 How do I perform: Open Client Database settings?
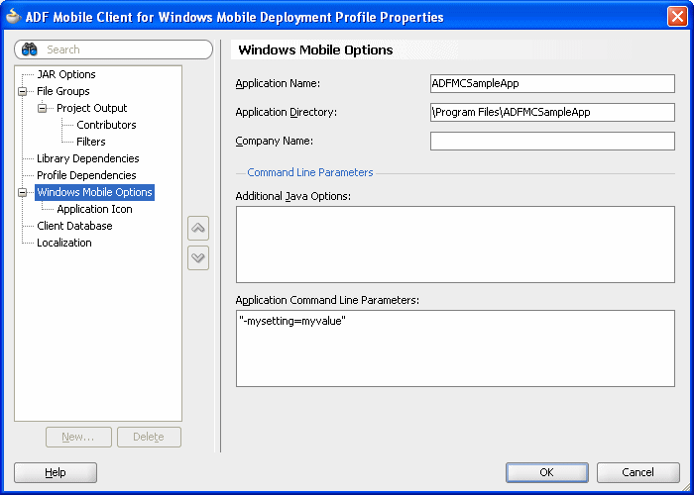click(x=74, y=226)
